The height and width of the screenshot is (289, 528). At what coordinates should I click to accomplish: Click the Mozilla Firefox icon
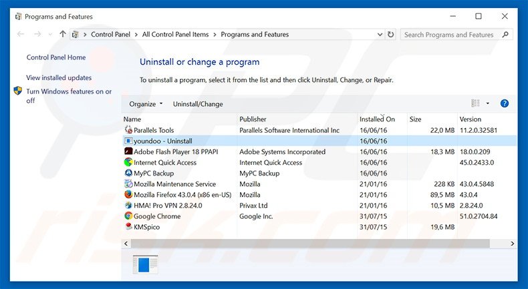128,194
